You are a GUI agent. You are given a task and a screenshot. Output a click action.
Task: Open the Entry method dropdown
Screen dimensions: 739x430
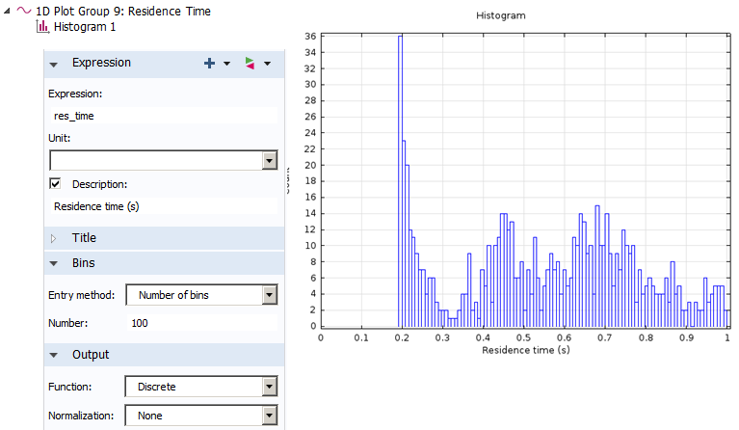(269, 295)
